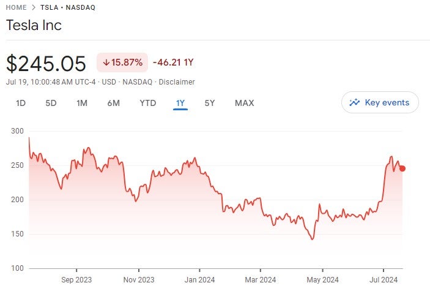Select the YTD range tab
This screenshot has width=430, height=291.
point(147,103)
